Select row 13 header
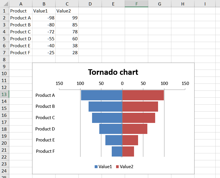Viewport: 220px width, 178px height. 4,94
